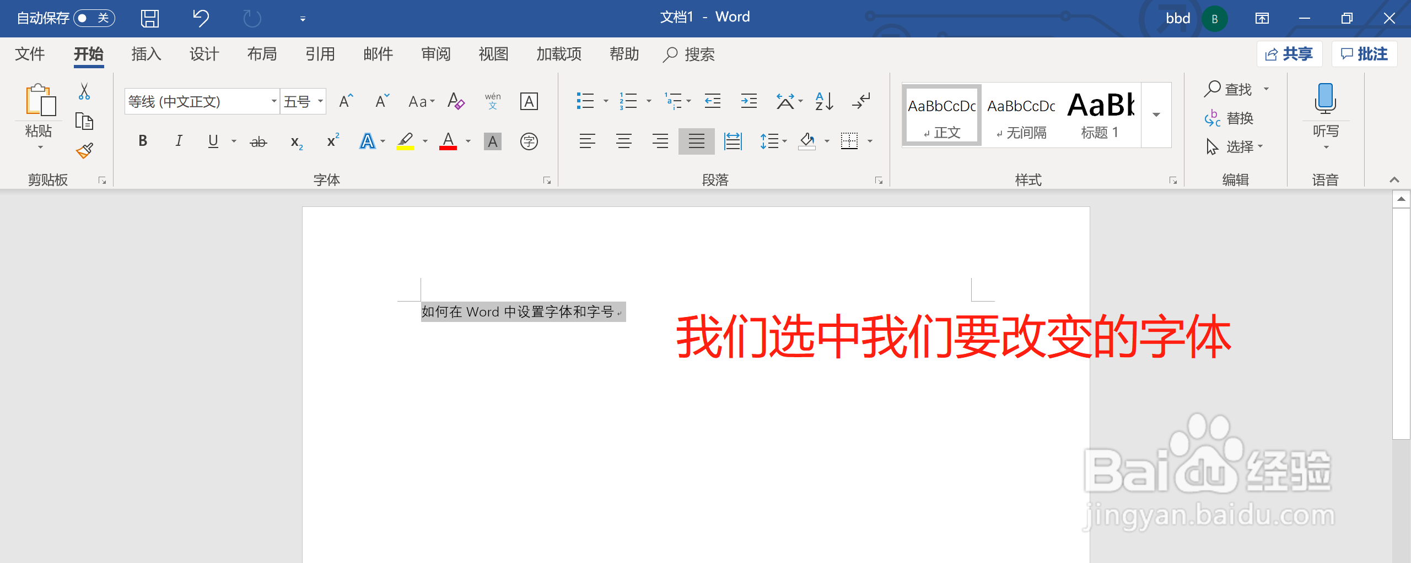Select the Italic formatting icon
This screenshot has height=563, width=1411.
tap(178, 141)
